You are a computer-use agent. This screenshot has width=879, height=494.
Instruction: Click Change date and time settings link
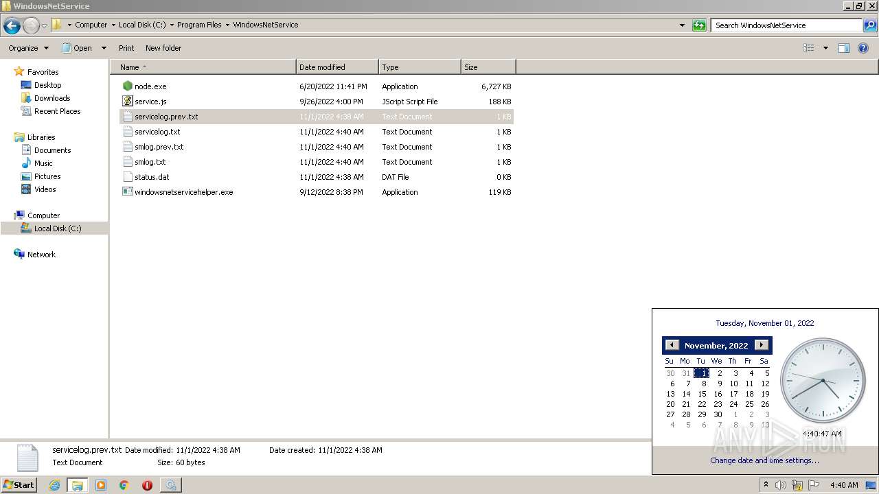(764, 460)
